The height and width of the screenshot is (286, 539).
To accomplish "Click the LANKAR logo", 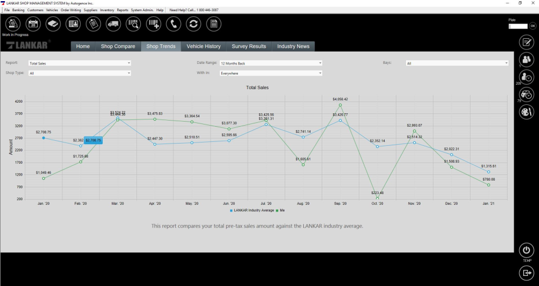I will 28,45.
